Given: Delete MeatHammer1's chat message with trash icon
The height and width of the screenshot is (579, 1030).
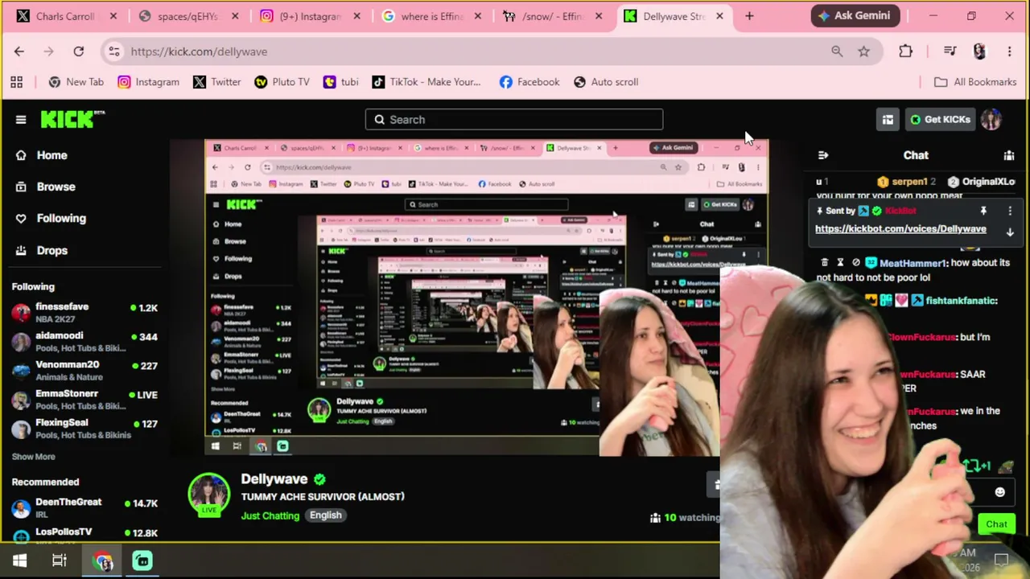Looking at the screenshot, I should pyautogui.click(x=825, y=262).
